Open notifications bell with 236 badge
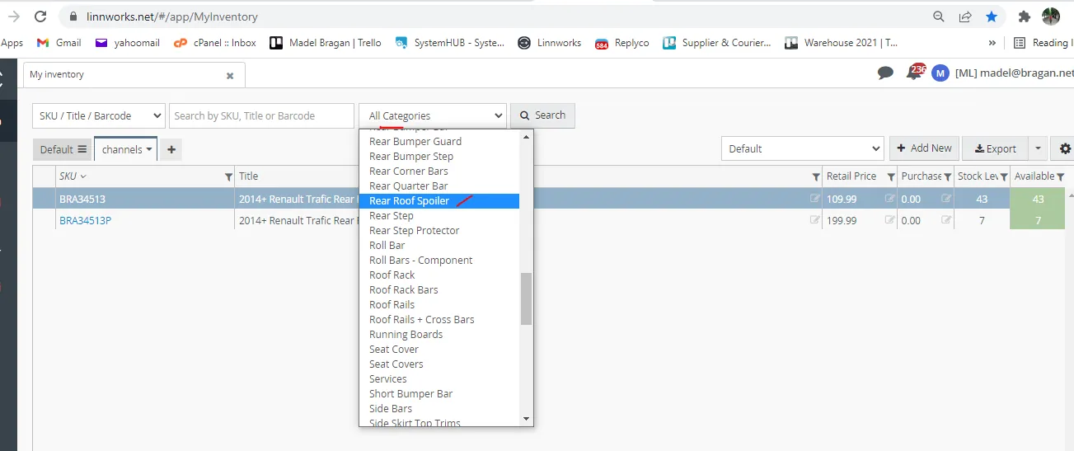 [914, 73]
